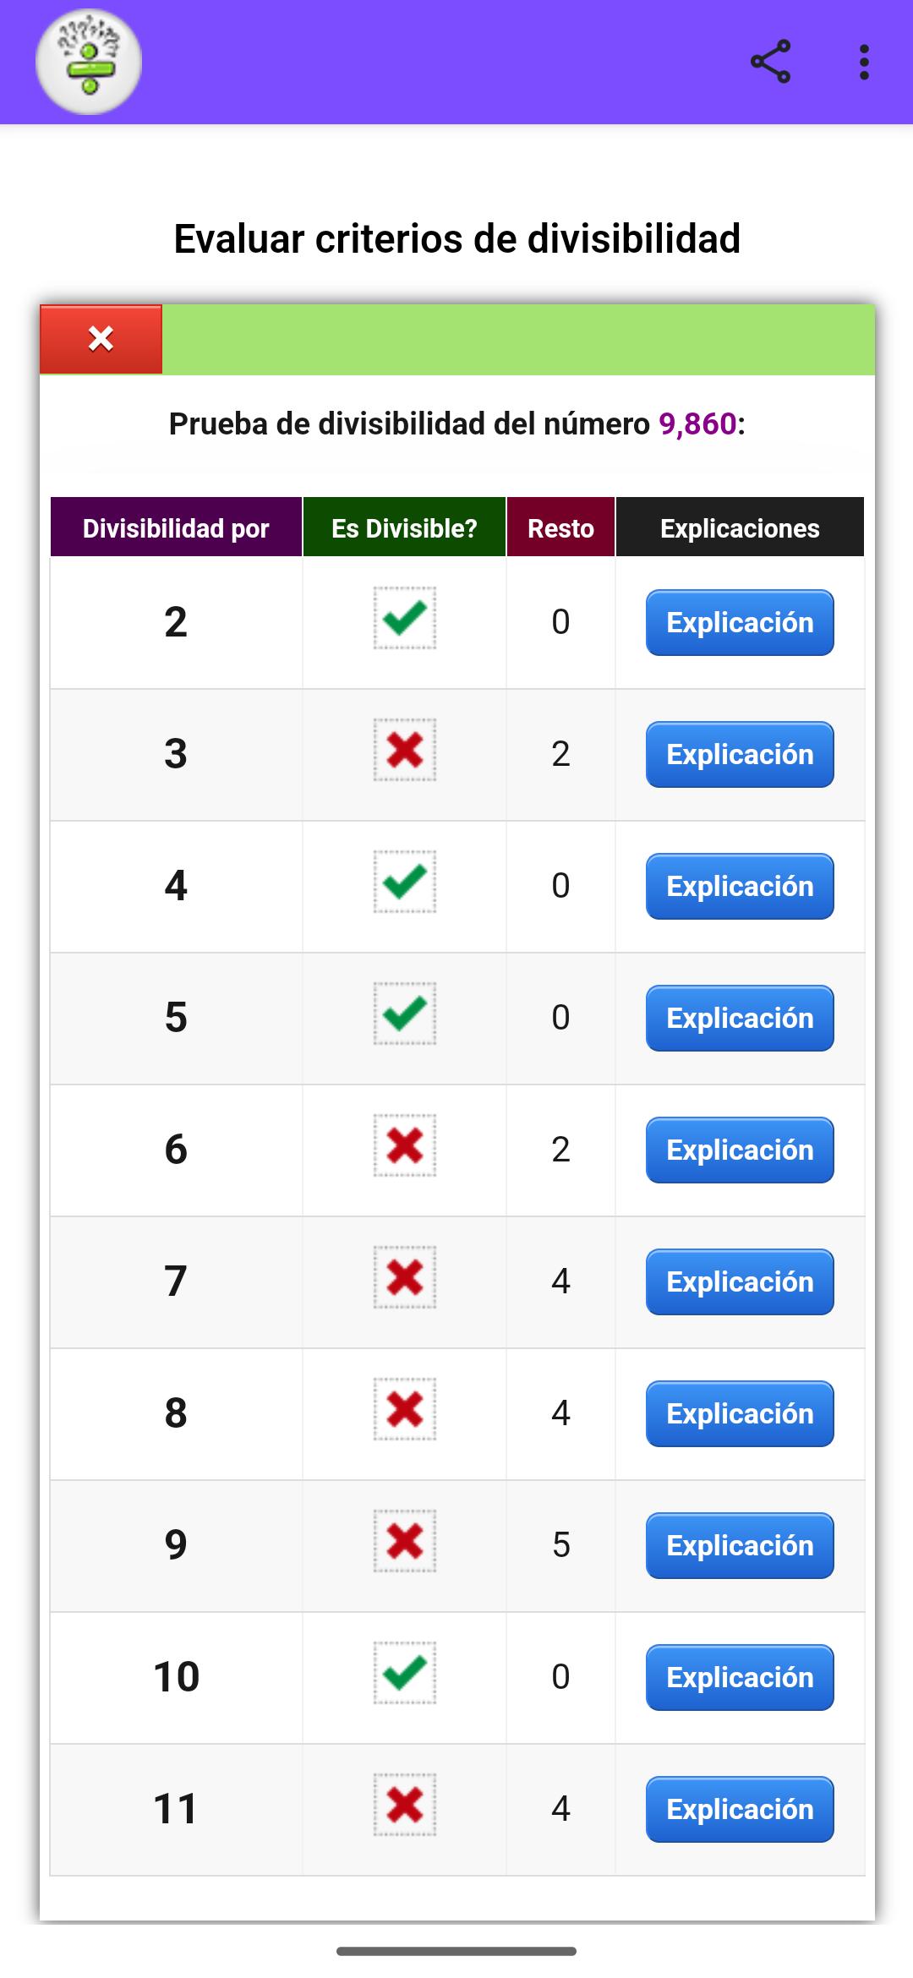Tap the share icon in the top bar
The height and width of the screenshot is (1978, 913).
point(771,62)
